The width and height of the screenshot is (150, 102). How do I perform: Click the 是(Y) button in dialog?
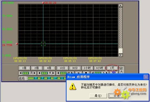[98, 96]
